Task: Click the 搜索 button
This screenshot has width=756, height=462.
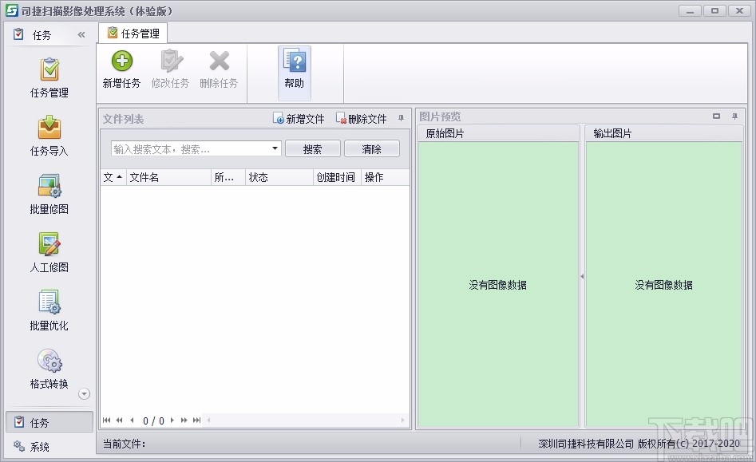Action: [312, 149]
